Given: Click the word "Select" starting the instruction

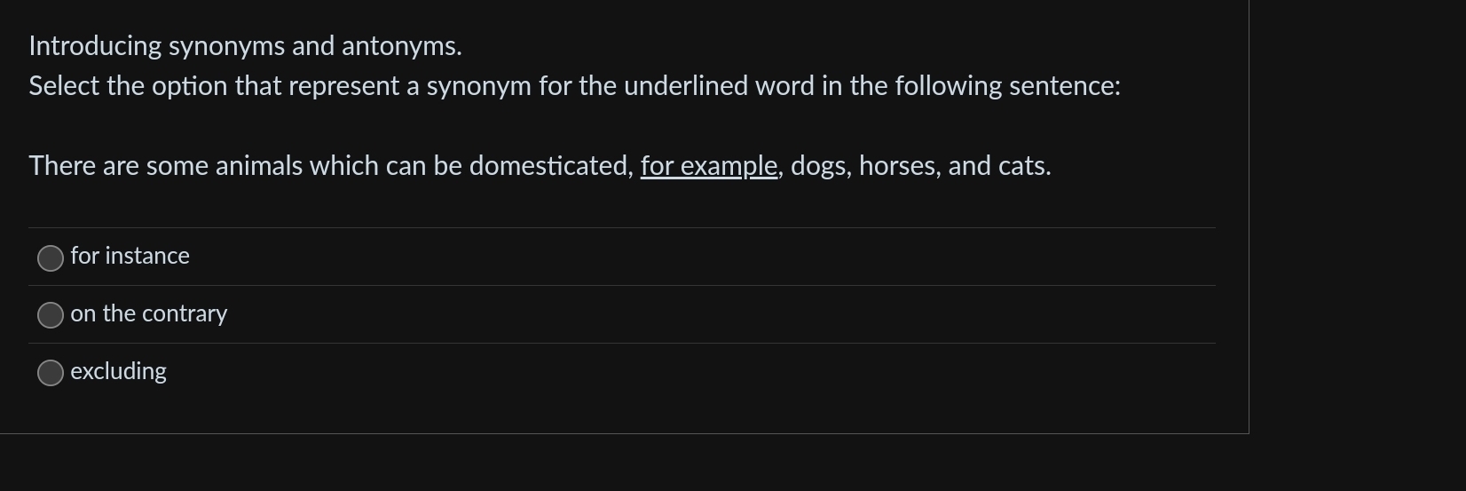Looking at the screenshot, I should pyautogui.click(x=64, y=86).
